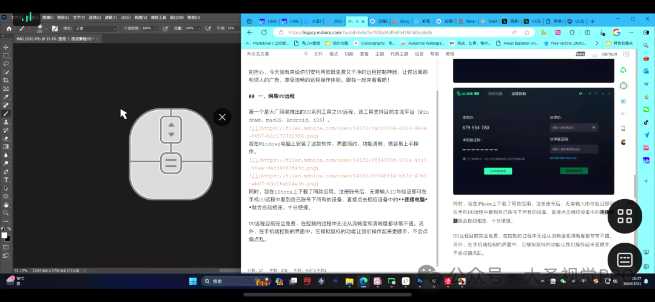Open the mdnice 代码主题 menu
The width and height of the screenshot is (655, 302).
pos(399,54)
